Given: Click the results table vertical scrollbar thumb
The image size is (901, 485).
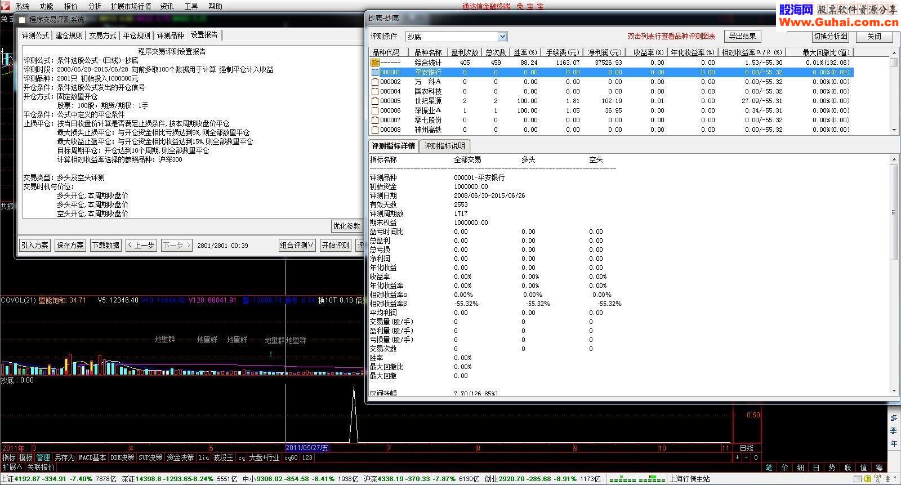Looking at the screenshot, I should (x=894, y=62).
